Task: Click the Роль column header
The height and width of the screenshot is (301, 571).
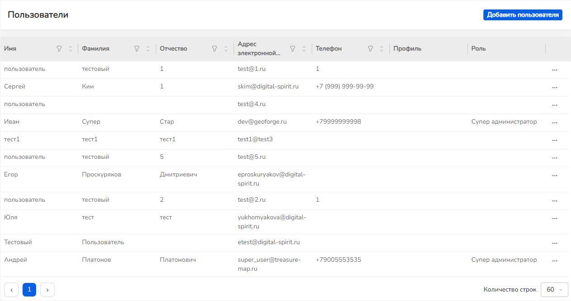Action: (x=478, y=49)
